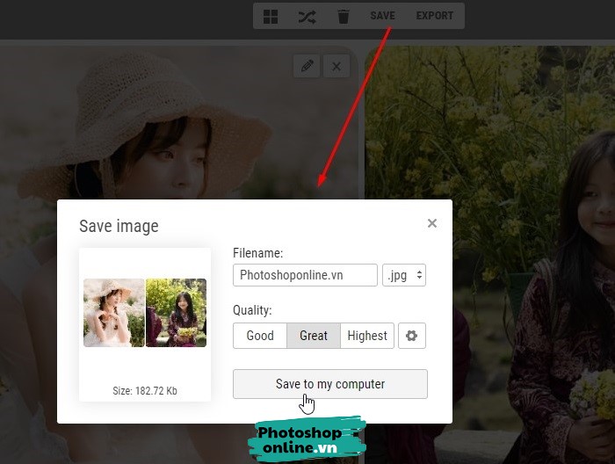The width and height of the screenshot is (615, 464).
Task: Select Highest quality option
Action: pos(367,336)
